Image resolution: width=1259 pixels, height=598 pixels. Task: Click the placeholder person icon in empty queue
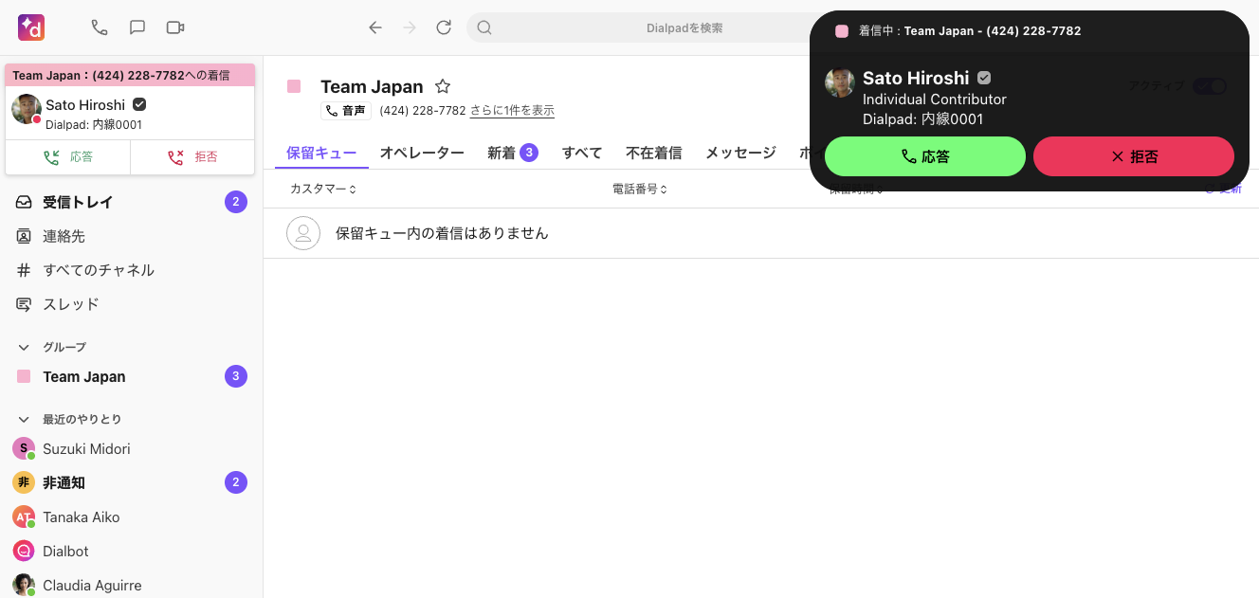click(x=303, y=233)
